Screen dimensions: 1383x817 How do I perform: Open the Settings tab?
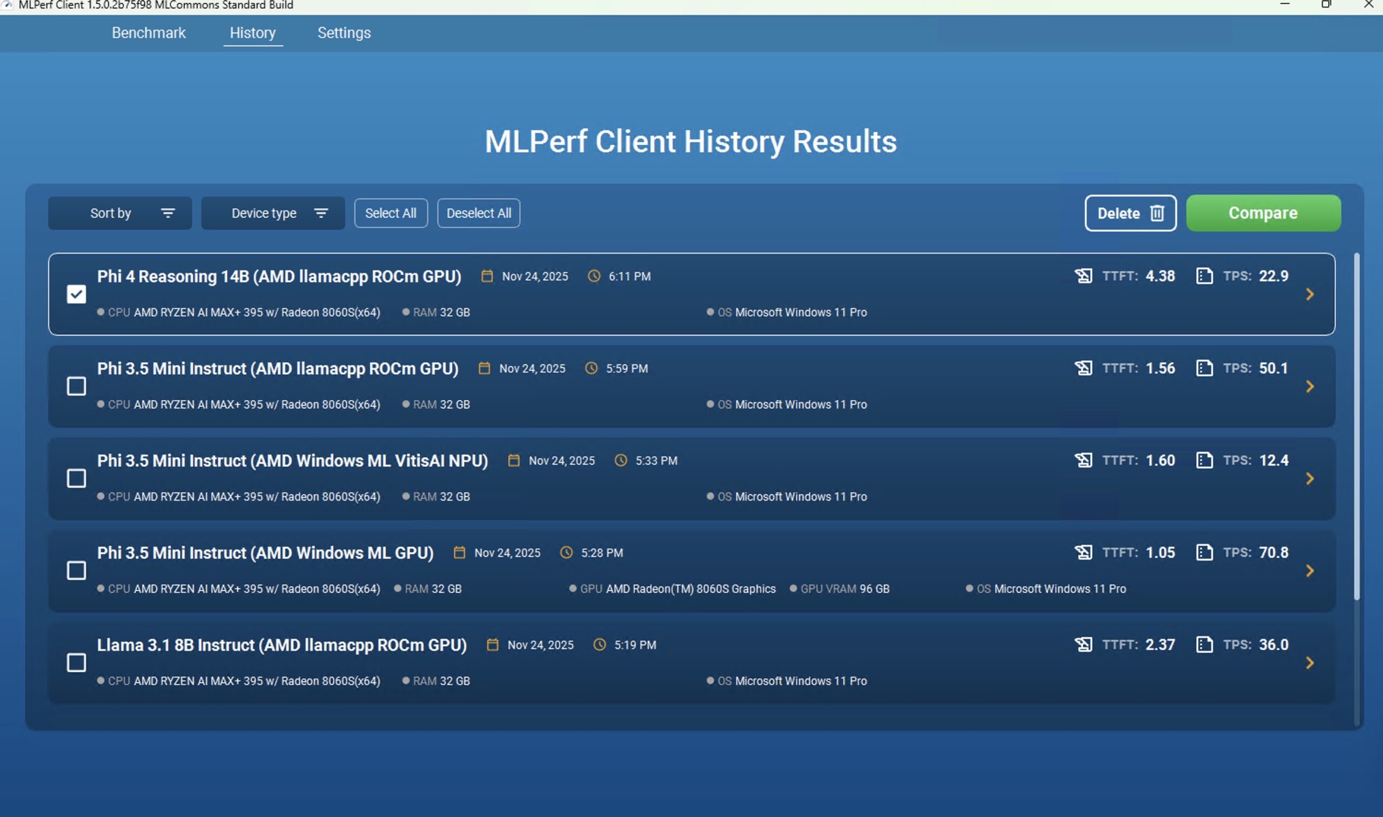pos(344,33)
